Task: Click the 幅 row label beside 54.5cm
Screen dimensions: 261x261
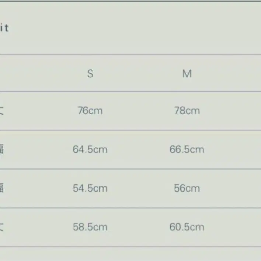Action: (x=2, y=188)
